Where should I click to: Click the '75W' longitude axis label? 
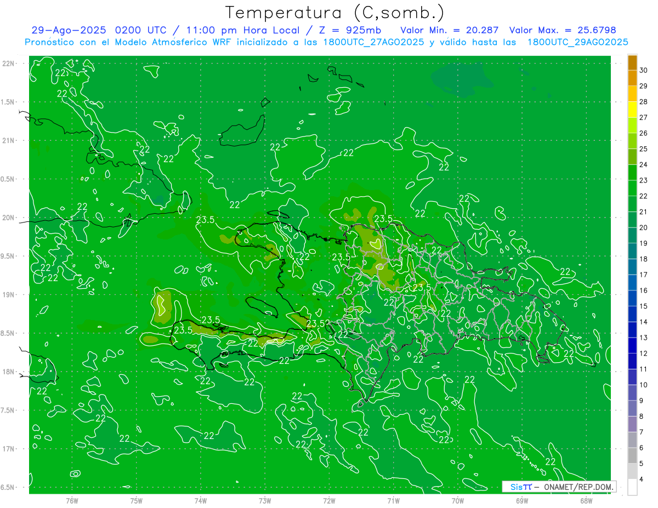pyautogui.click(x=136, y=501)
